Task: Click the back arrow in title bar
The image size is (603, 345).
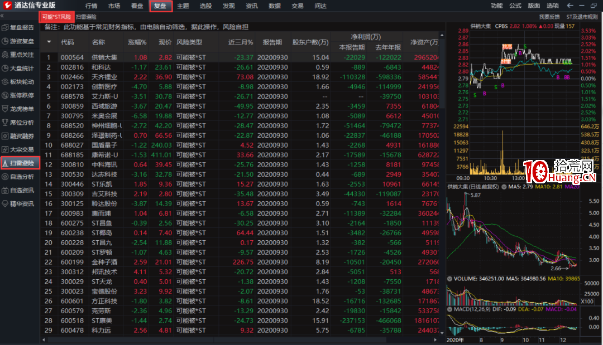Action: pos(570,6)
